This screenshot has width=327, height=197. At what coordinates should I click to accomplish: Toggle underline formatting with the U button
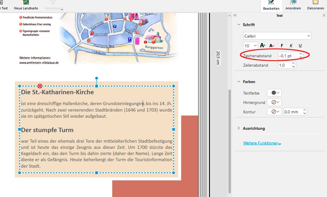pos(300,45)
